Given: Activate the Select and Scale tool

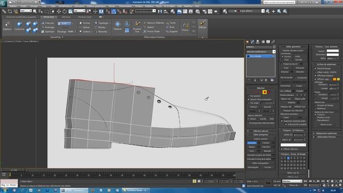Looking at the screenshot, I should [x=70, y=11].
